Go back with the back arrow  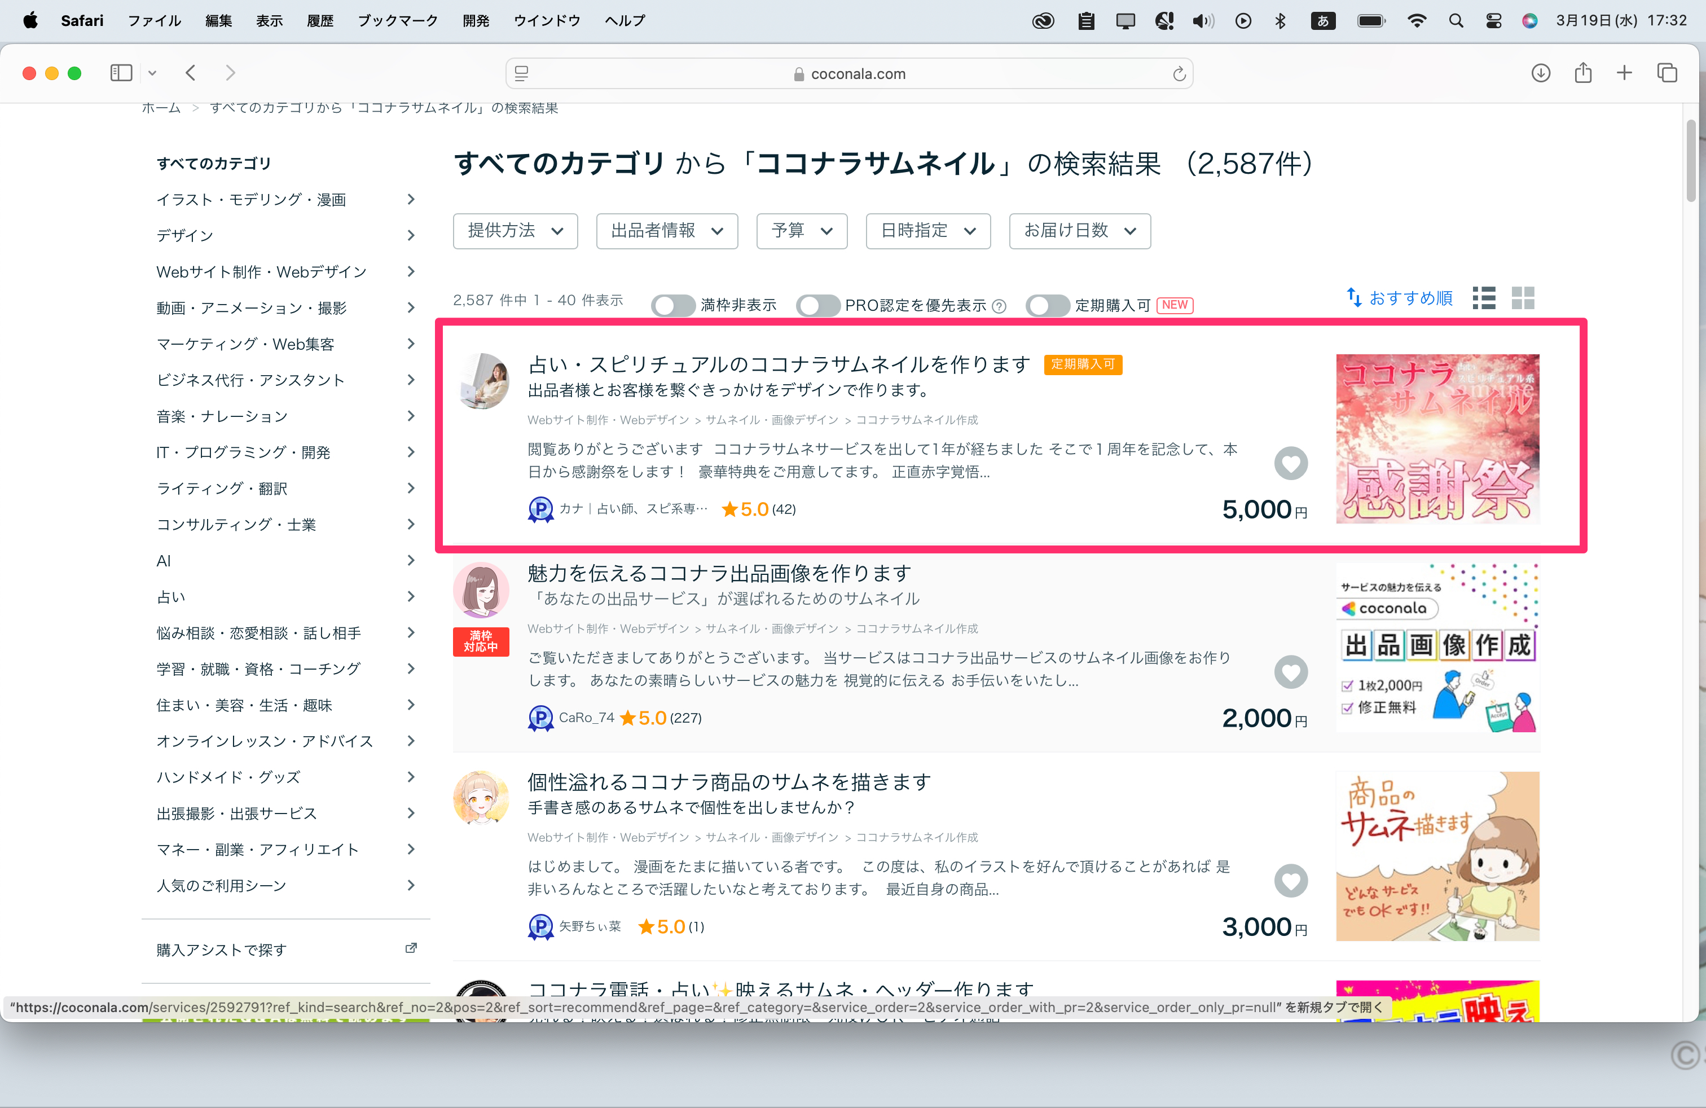tap(191, 73)
